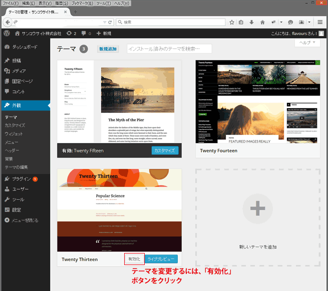Open 表示(V) browser menu
328x291 pixels.
[45, 3]
